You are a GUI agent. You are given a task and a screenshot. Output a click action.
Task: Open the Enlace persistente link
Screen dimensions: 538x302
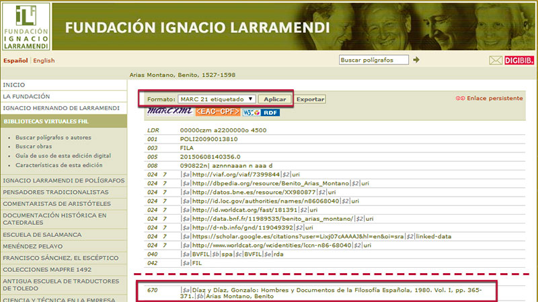[490, 98]
